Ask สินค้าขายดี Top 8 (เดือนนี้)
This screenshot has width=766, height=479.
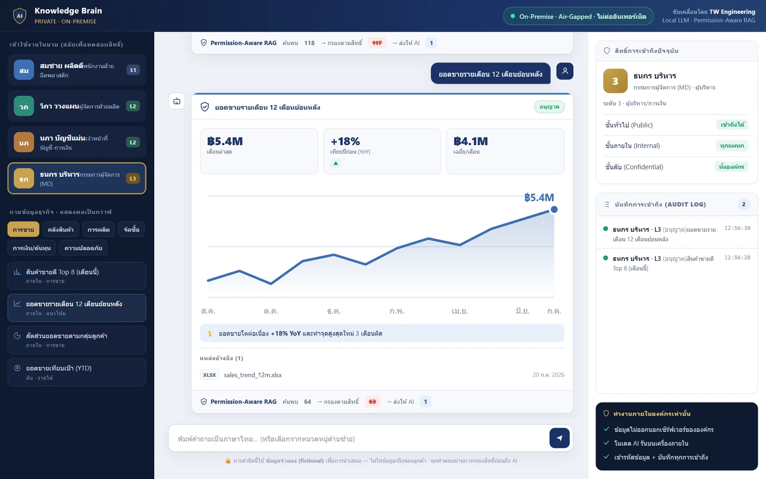click(x=77, y=276)
